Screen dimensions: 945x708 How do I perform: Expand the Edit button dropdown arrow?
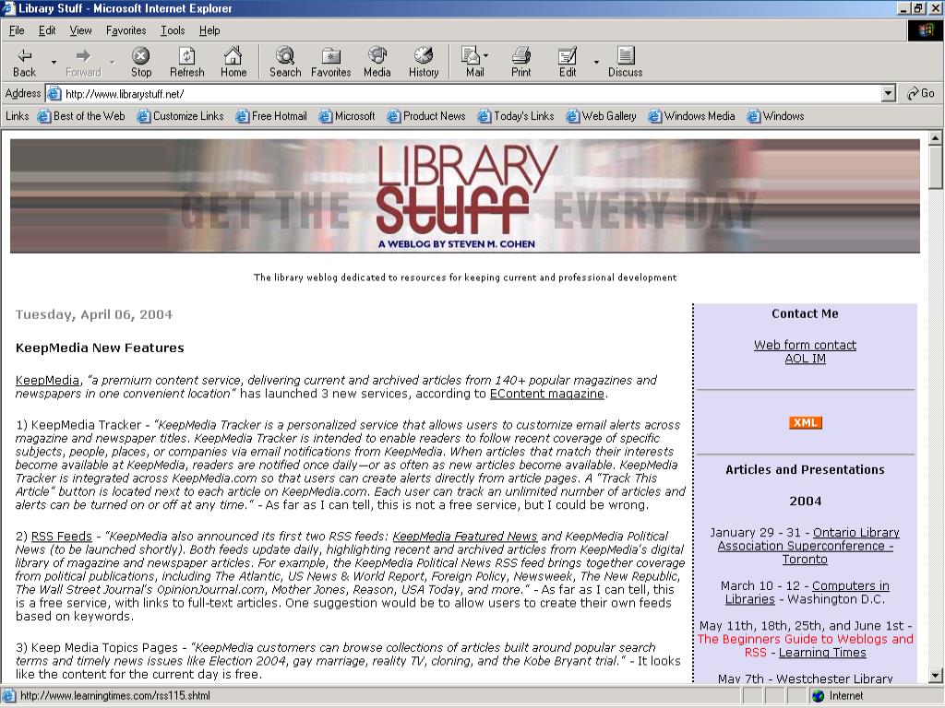597,62
